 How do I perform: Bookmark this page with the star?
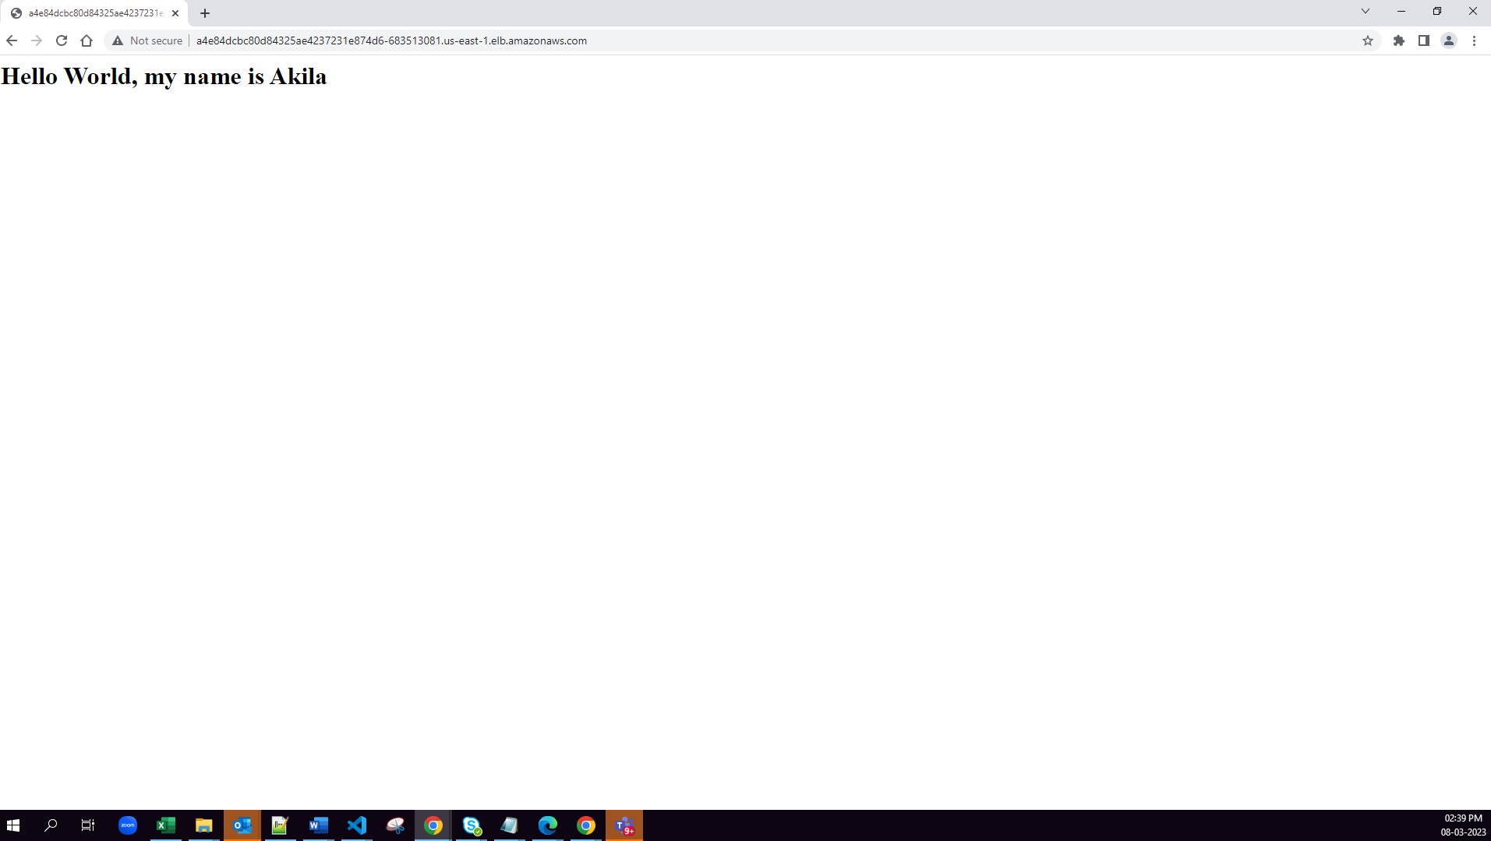coord(1367,40)
